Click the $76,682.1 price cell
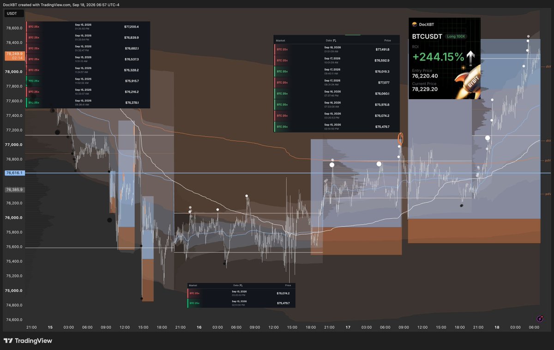Viewport: 554px width, 350px height. [132, 48]
